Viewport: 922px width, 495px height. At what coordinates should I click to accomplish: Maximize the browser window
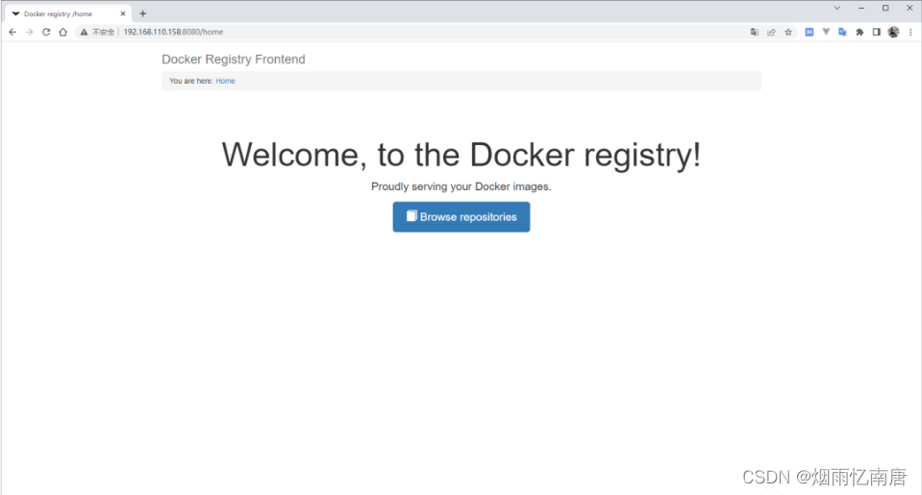[885, 9]
